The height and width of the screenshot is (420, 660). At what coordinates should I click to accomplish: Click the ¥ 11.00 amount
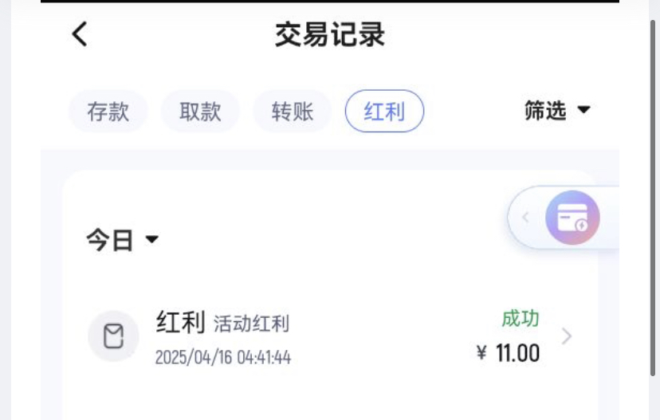[x=508, y=353]
